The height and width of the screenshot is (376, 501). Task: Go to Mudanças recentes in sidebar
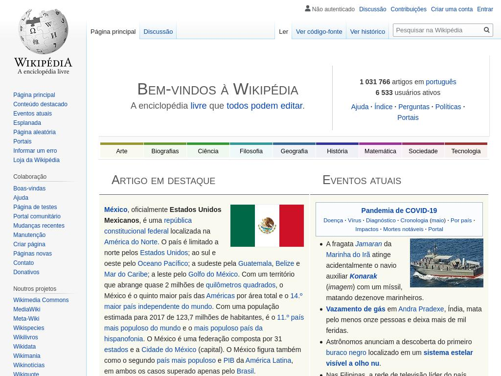pos(39,226)
